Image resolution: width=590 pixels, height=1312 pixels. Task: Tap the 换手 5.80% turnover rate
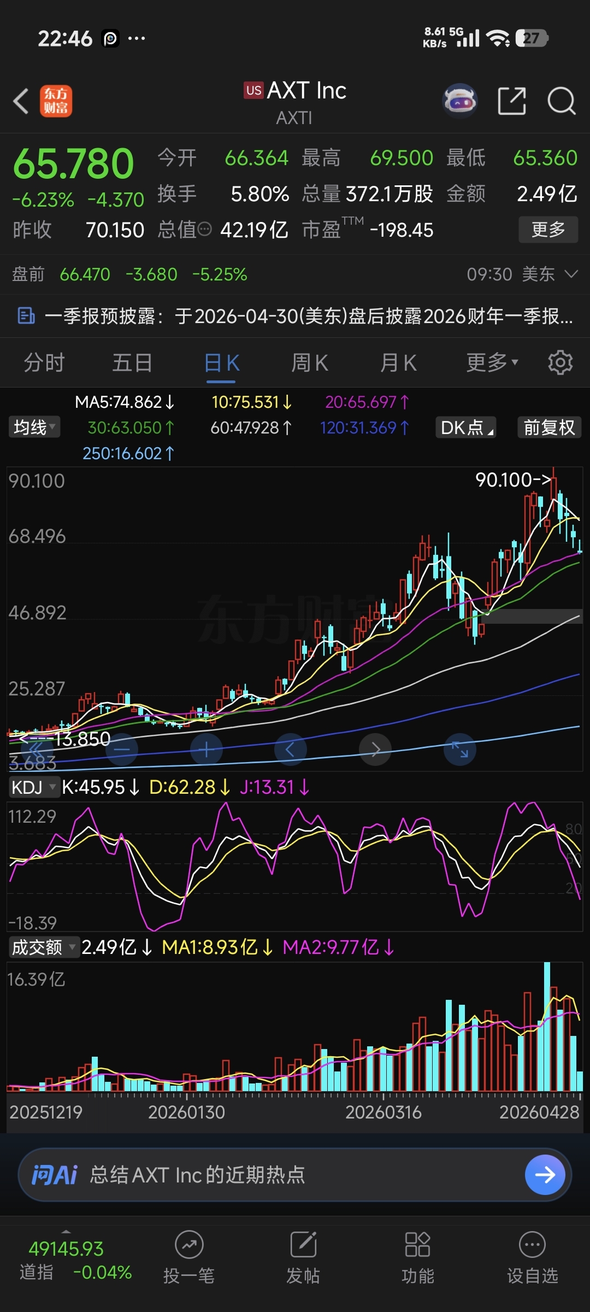coord(223,194)
